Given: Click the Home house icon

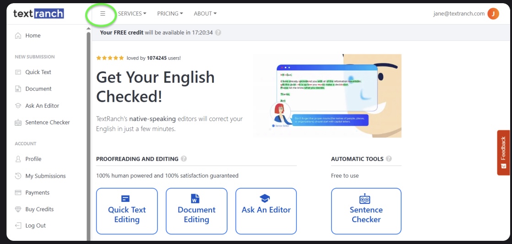Looking at the screenshot, I should (18, 36).
